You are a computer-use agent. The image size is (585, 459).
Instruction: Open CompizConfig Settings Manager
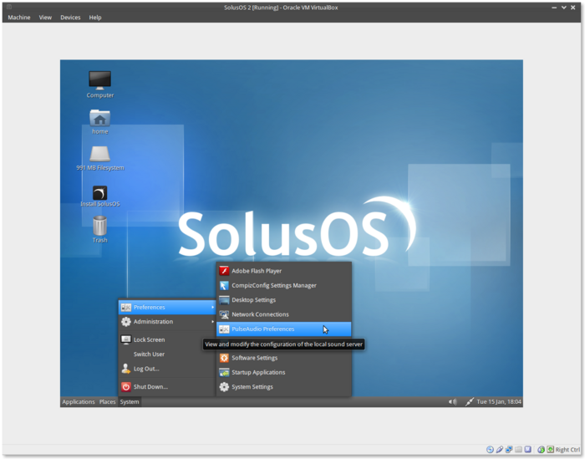tap(273, 286)
